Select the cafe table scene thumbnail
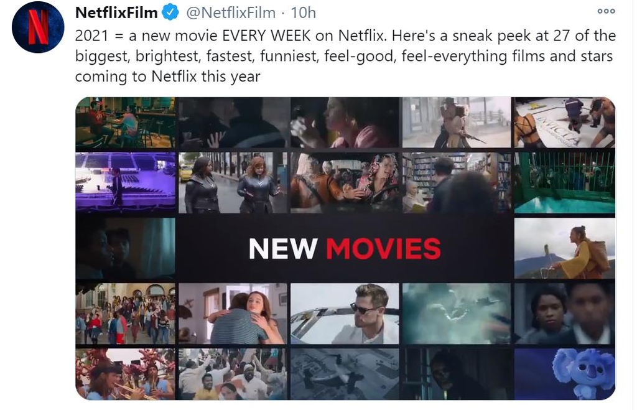The height and width of the screenshot is (410, 637). point(126,123)
